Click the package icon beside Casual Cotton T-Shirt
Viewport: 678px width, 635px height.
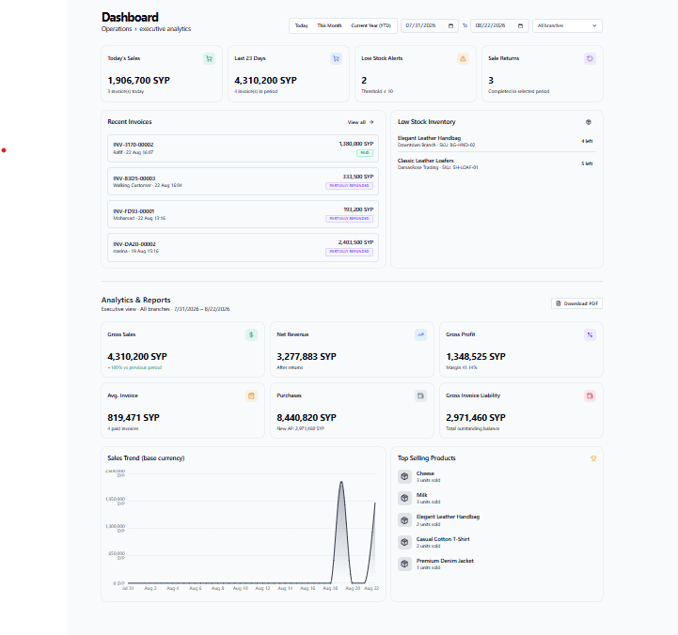[x=404, y=542]
